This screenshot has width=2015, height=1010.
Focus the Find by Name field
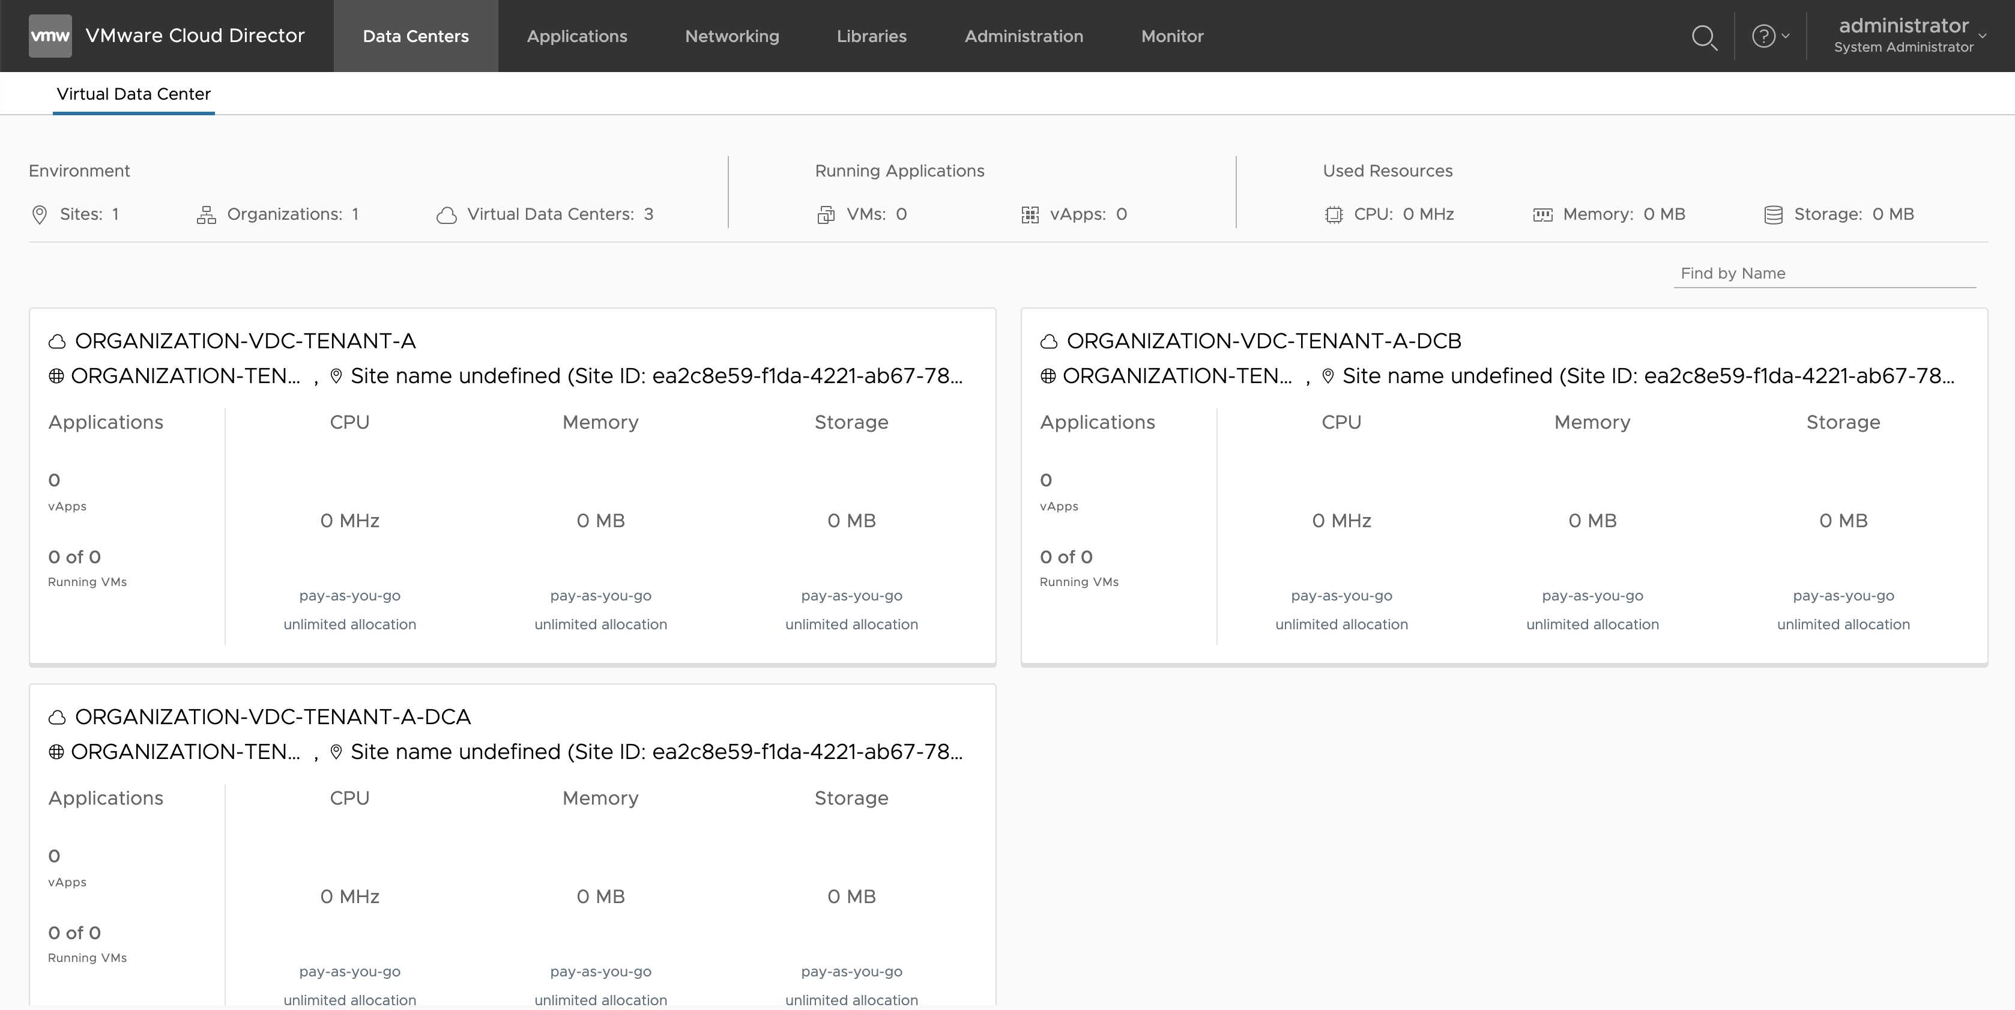tap(1824, 274)
